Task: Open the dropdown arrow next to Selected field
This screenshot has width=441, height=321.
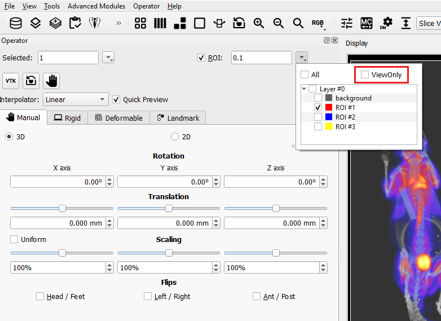Action: pyautogui.click(x=108, y=58)
